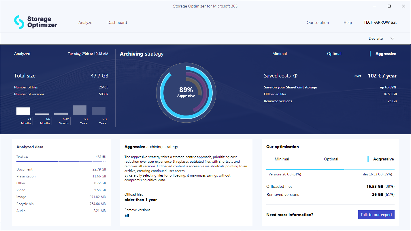Click the less than 3 Months bar
Image resolution: width=411 pixels, height=231 pixels.
[23, 111]
